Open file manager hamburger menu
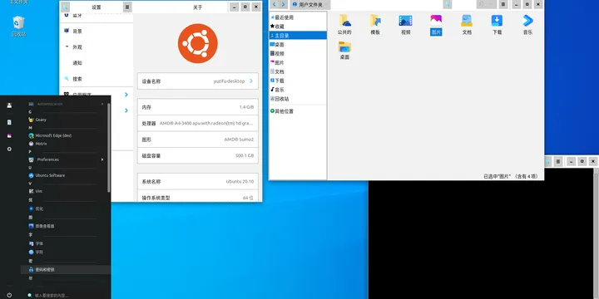The image size is (599, 299). pyautogui.click(x=503, y=5)
